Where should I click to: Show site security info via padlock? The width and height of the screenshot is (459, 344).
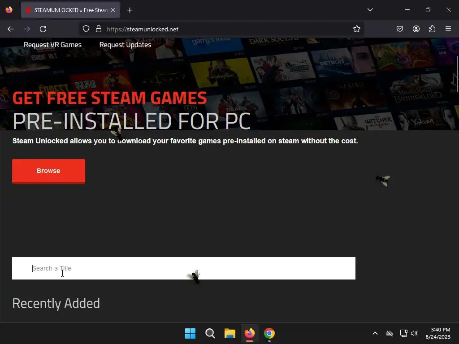pyautogui.click(x=99, y=29)
